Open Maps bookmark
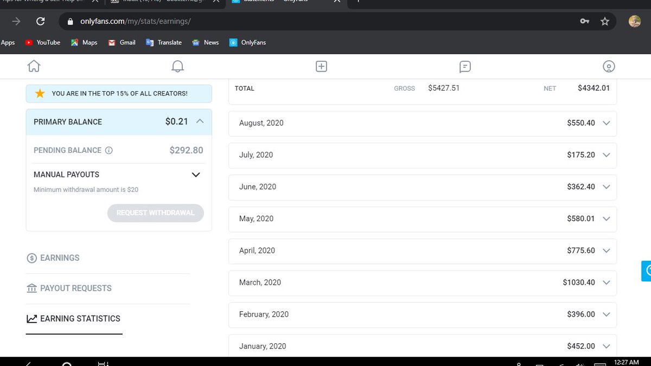 click(84, 42)
